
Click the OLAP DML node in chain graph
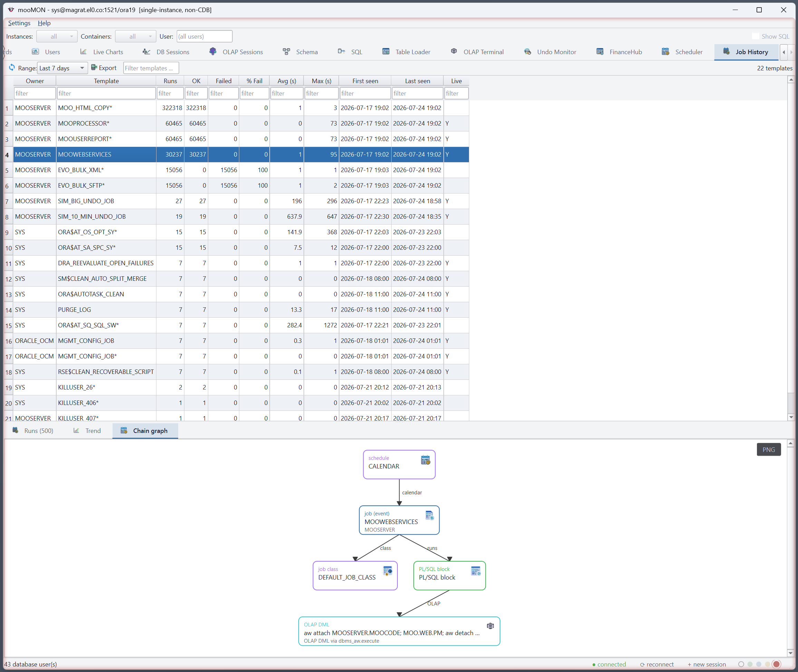click(399, 631)
